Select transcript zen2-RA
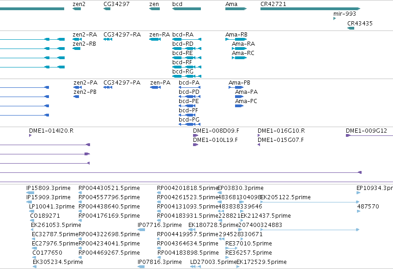Viewport: 393px width, 269px height. (x=77, y=39)
